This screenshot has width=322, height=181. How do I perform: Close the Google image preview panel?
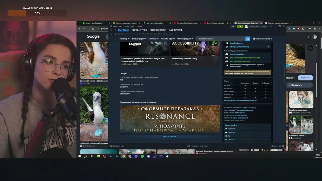(x=310, y=48)
